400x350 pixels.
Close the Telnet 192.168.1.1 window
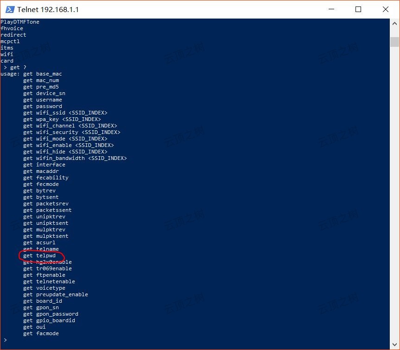[386, 9]
